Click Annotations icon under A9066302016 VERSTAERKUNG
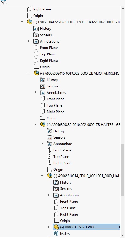The image size is (125, 238). (x=43, y=93)
